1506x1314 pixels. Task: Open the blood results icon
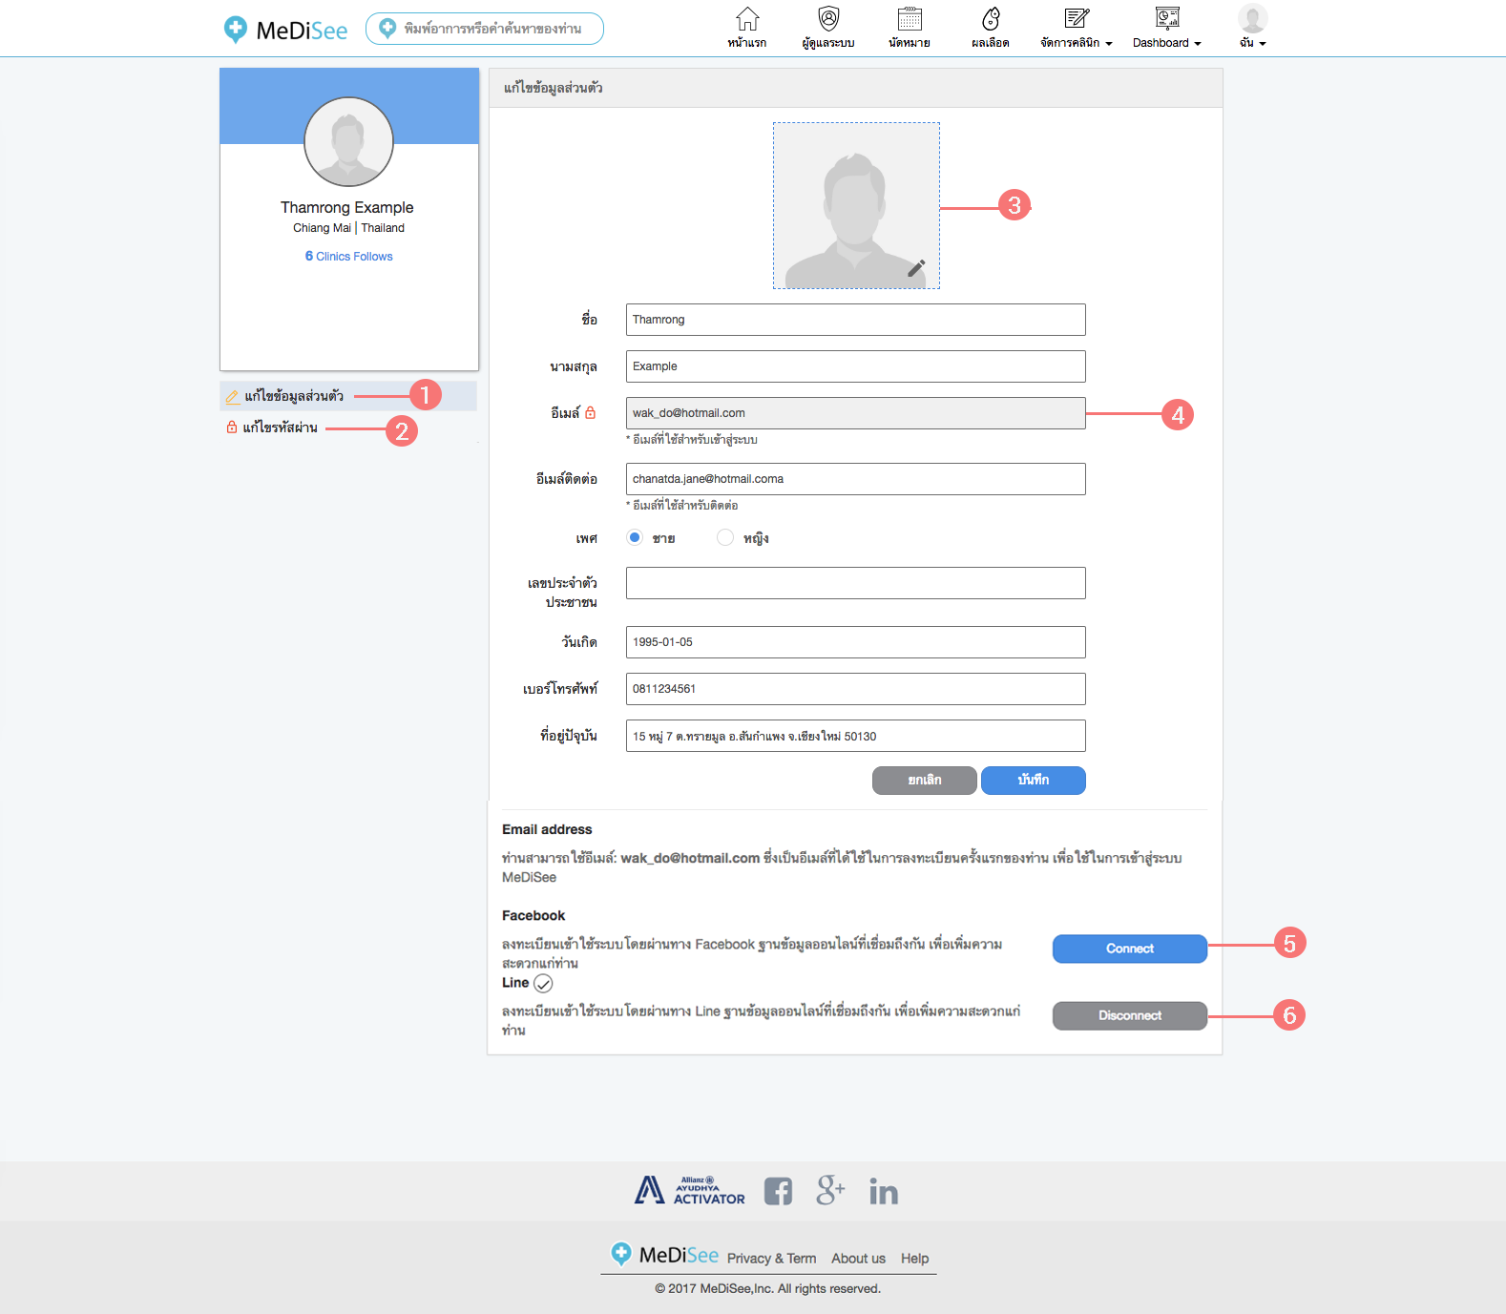click(991, 20)
